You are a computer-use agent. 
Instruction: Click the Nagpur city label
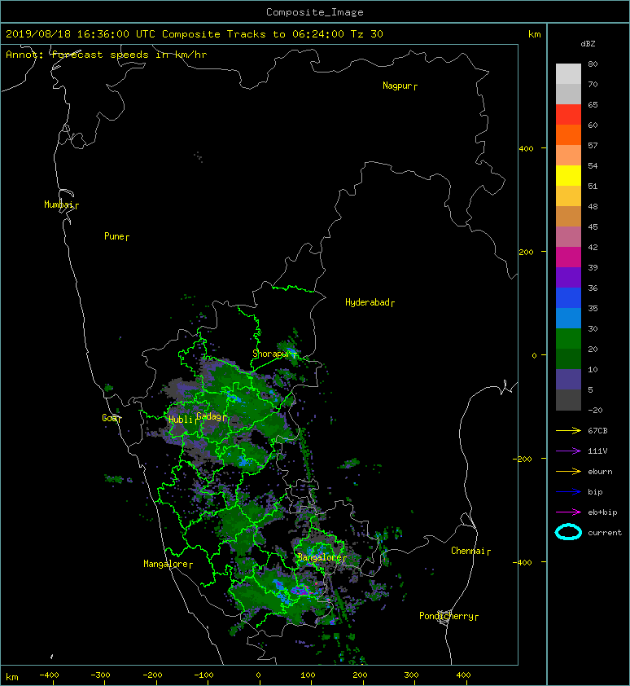tap(397, 86)
